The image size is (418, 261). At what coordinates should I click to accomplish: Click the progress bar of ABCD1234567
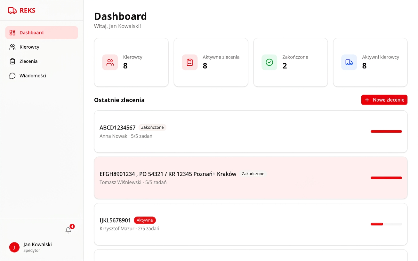coord(386,131)
